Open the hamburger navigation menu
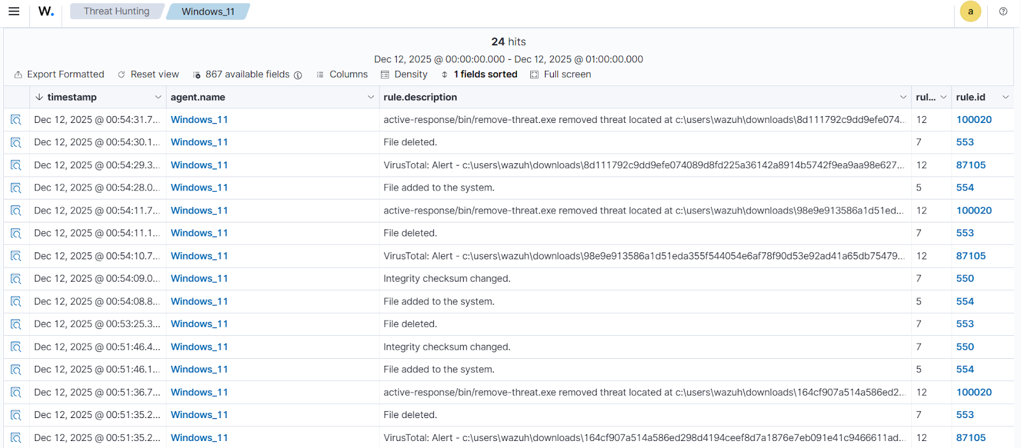 coord(13,11)
